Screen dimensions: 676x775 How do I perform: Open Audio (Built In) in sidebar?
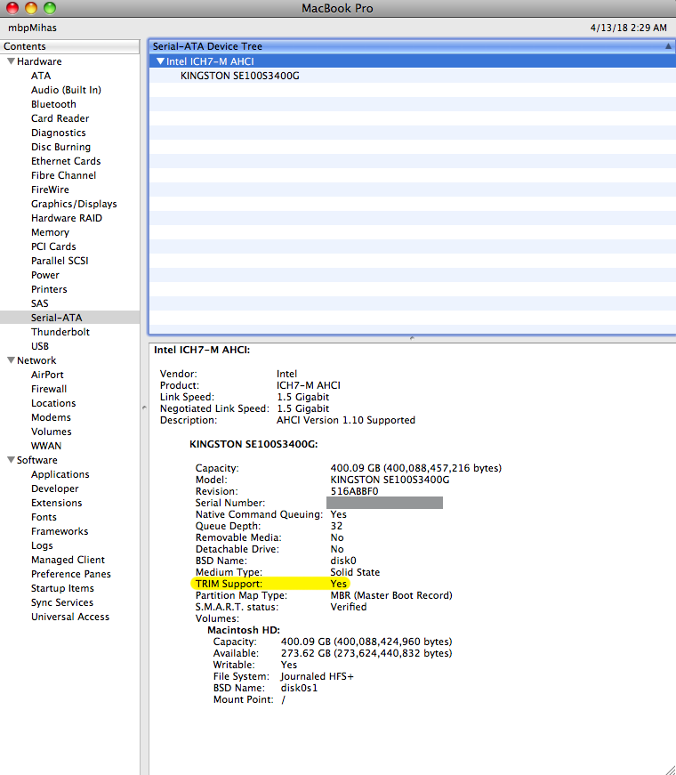pyautogui.click(x=66, y=90)
